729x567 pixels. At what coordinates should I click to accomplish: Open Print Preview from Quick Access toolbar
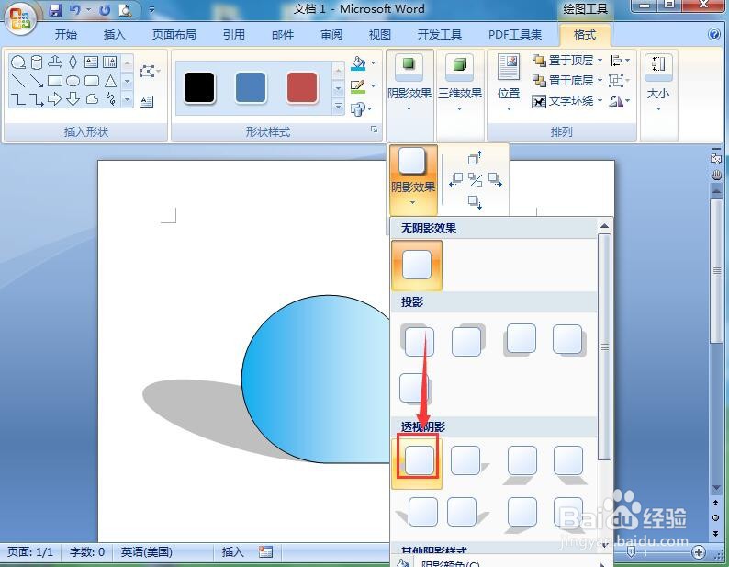[x=125, y=9]
